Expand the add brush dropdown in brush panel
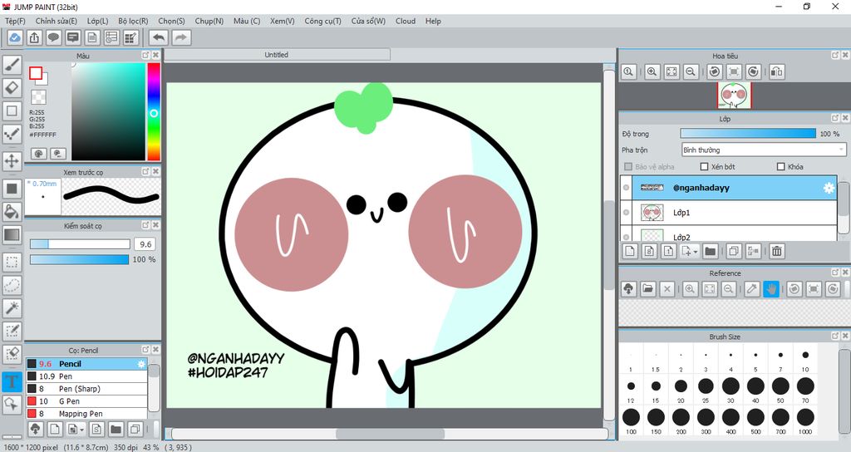Screen dimensions: 851x452 click(x=81, y=430)
